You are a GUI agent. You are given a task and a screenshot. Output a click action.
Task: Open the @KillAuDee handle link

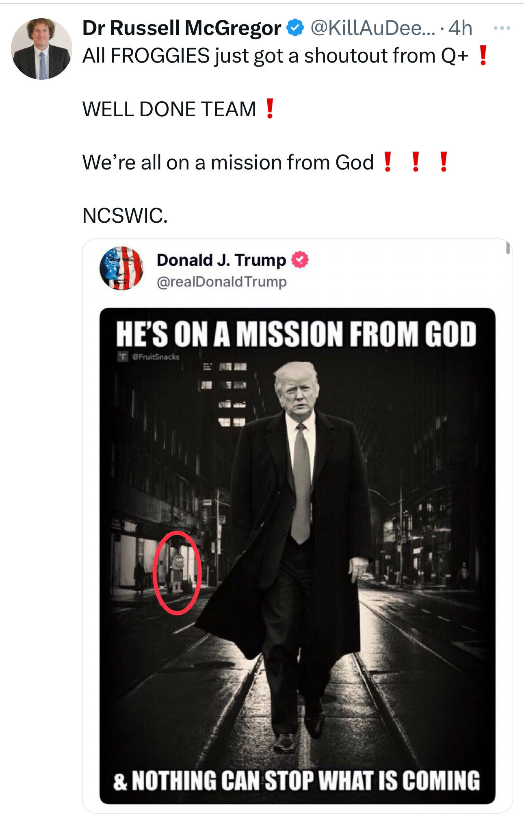372,28
